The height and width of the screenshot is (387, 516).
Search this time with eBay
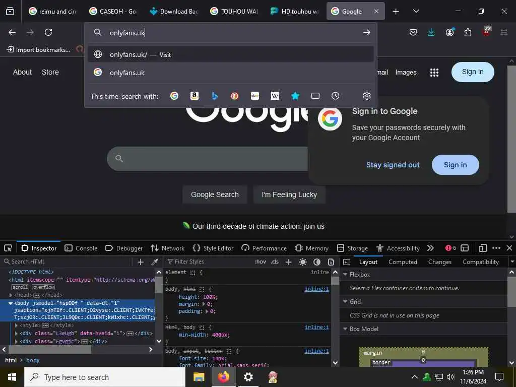(x=254, y=96)
